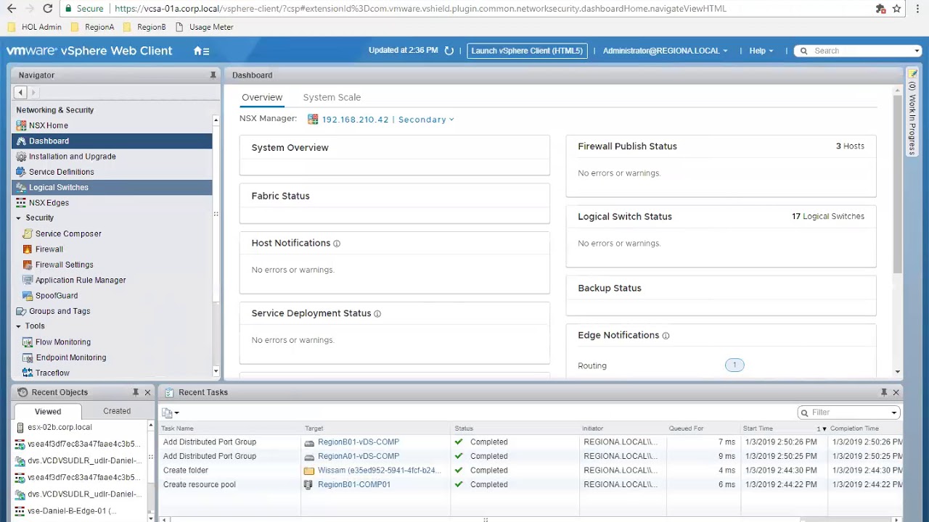Pin the Navigator panel
The image size is (929, 522).
click(x=213, y=75)
